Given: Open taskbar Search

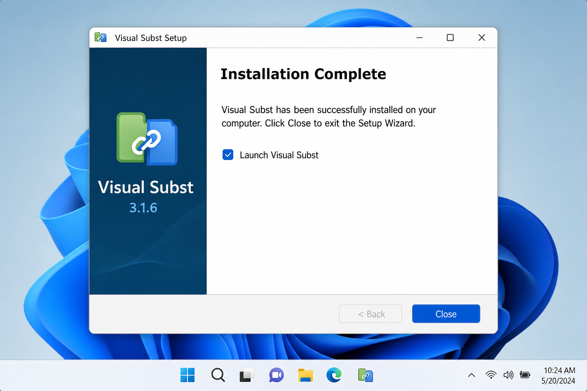Looking at the screenshot, I should [218, 375].
